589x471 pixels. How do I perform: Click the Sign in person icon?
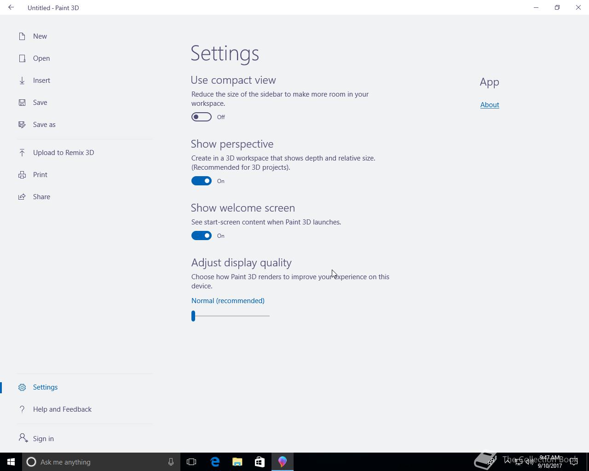(23, 438)
